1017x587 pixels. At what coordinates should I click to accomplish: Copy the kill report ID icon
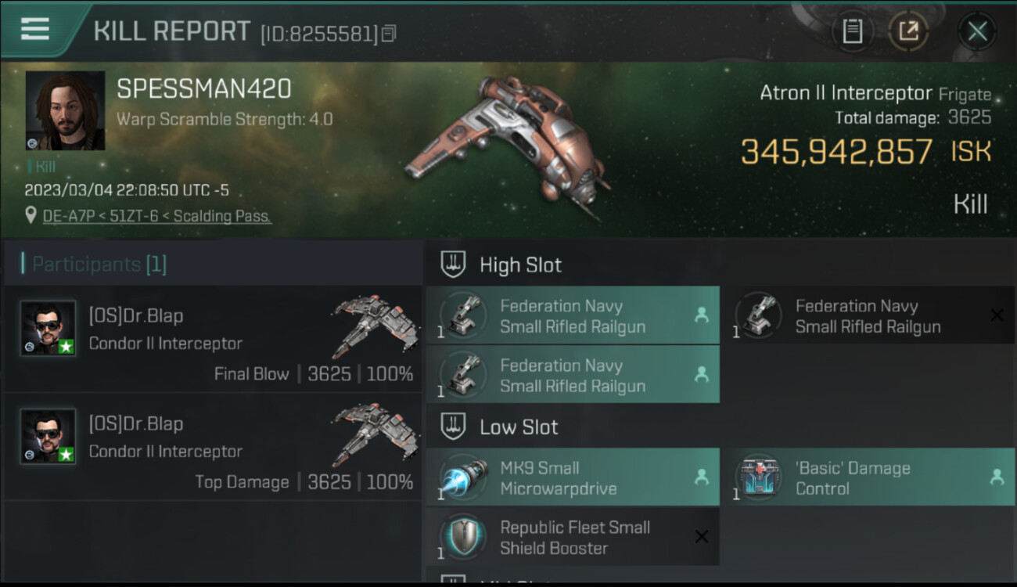(390, 34)
